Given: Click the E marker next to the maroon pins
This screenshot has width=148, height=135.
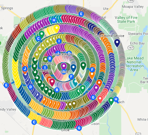Looking at the screenshot, I should pyautogui.click(x=6, y=85).
